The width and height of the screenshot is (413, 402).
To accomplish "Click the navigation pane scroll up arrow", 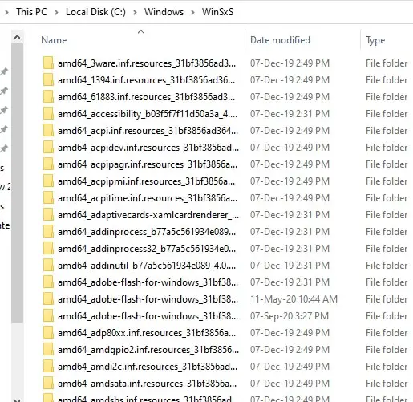I will point(17,37).
